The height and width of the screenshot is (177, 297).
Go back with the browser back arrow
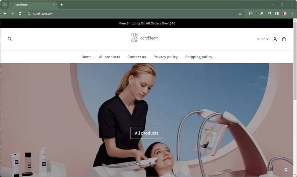tap(5, 13)
